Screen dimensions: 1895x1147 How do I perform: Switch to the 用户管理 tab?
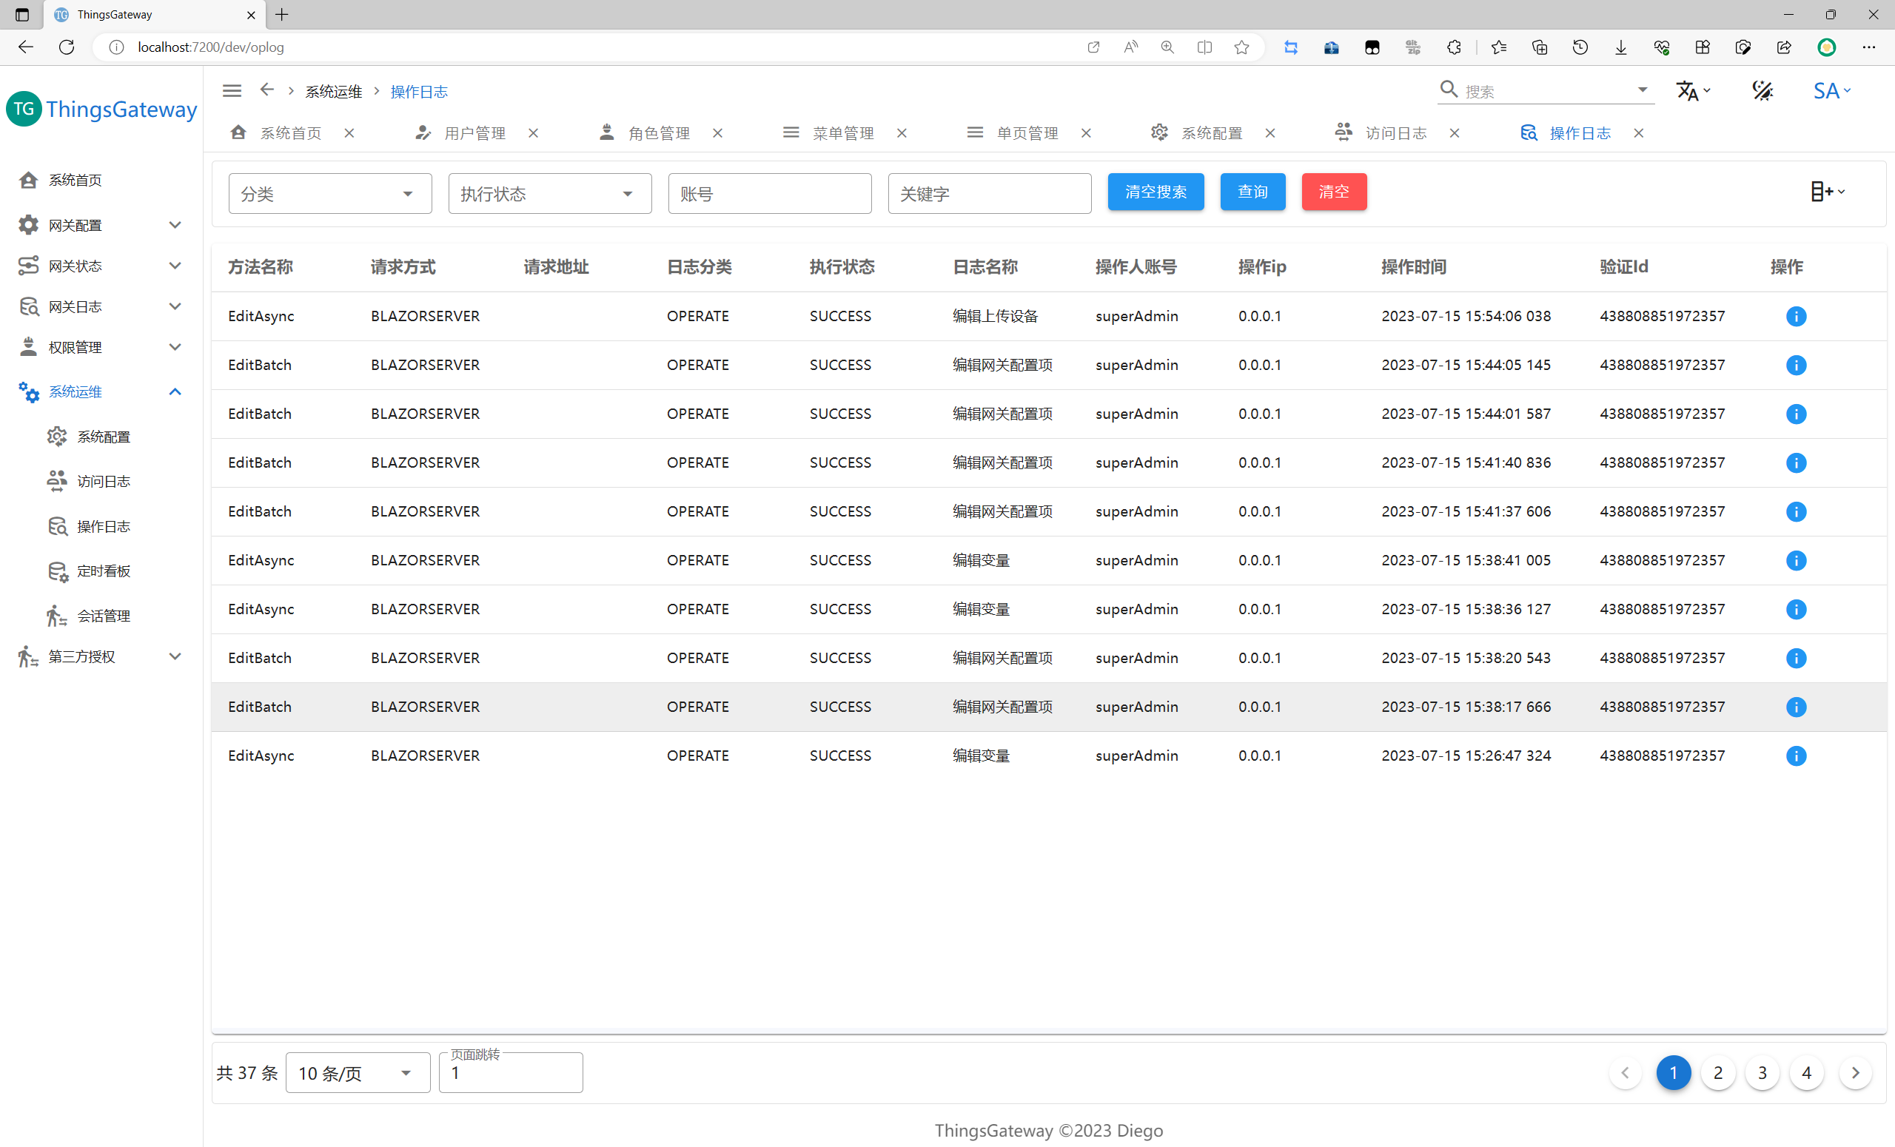pyautogui.click(x=474, y=133)
